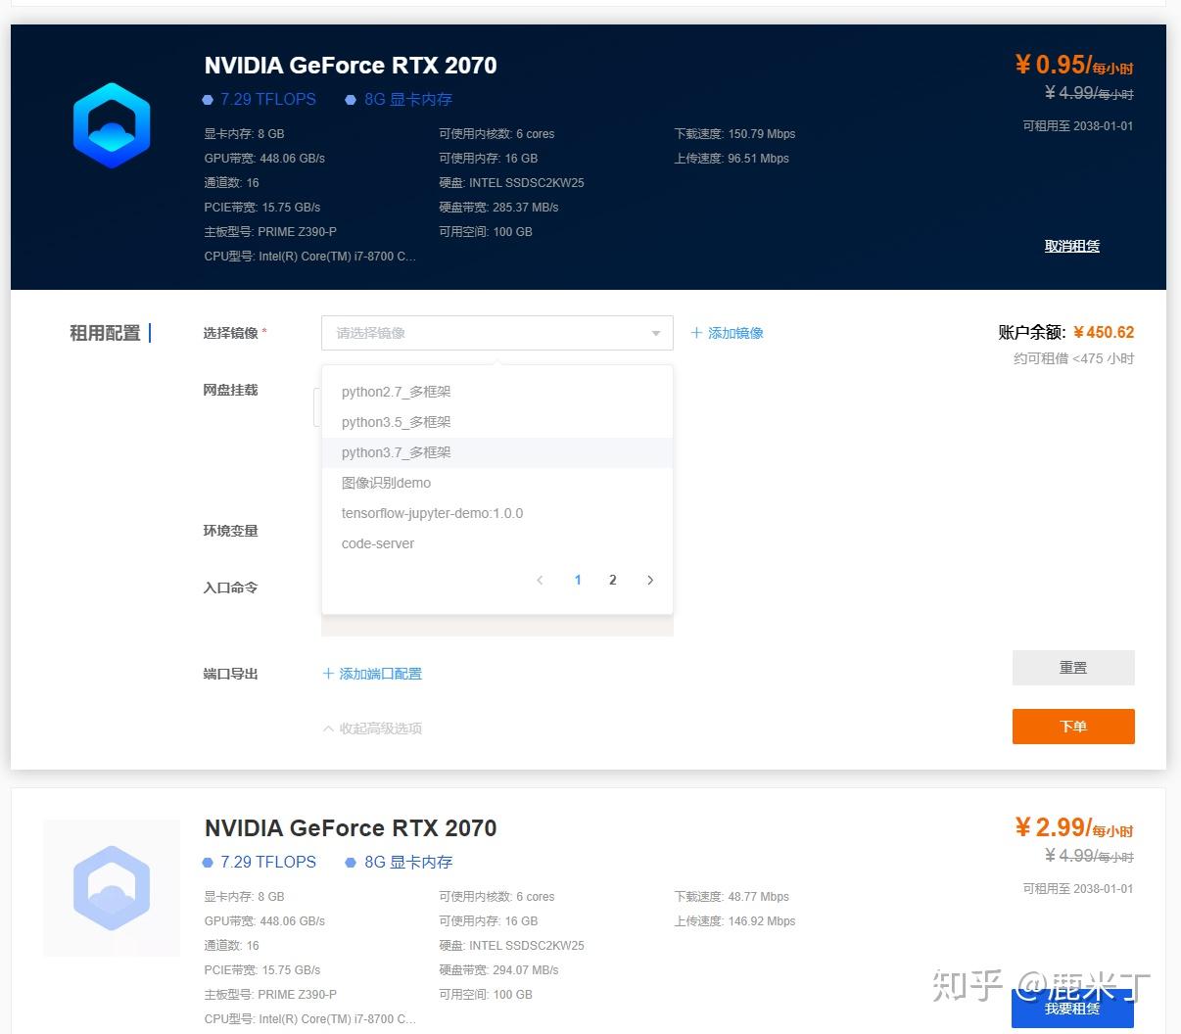Choose tensorflow-jupyter-demo:1.0.0 image
Screen dimensions: 1181x1034
click(x=496, y=513)
